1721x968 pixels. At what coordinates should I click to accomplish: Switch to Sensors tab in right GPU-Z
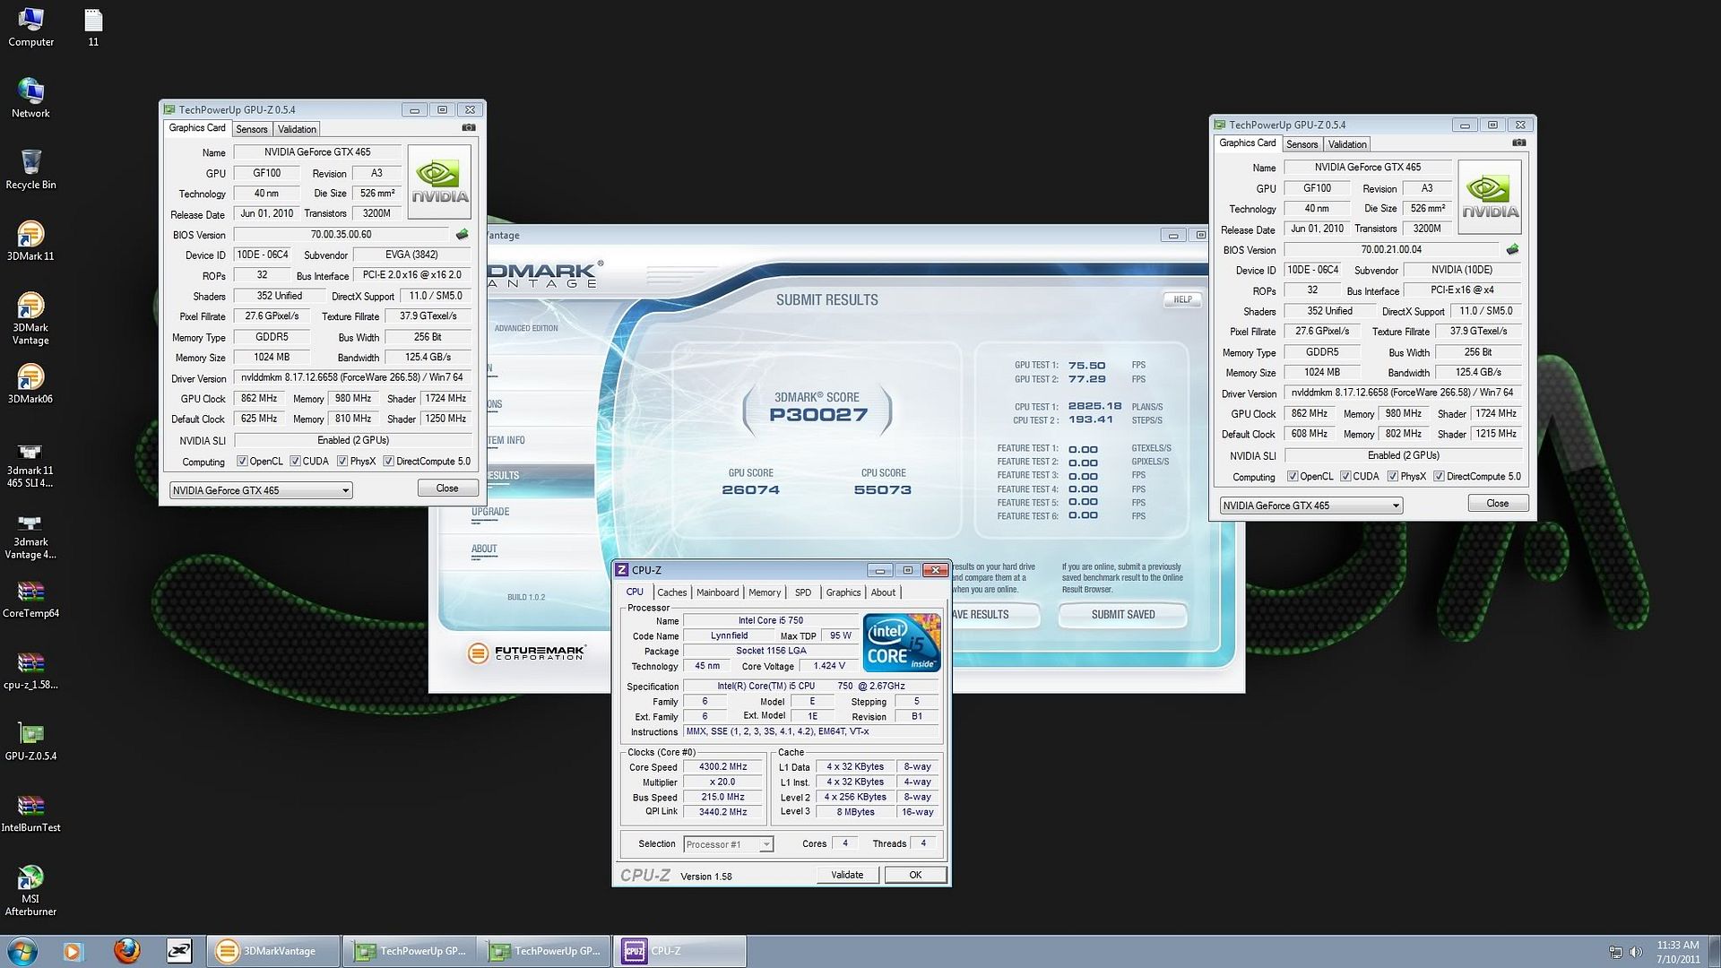(1302, 144)
